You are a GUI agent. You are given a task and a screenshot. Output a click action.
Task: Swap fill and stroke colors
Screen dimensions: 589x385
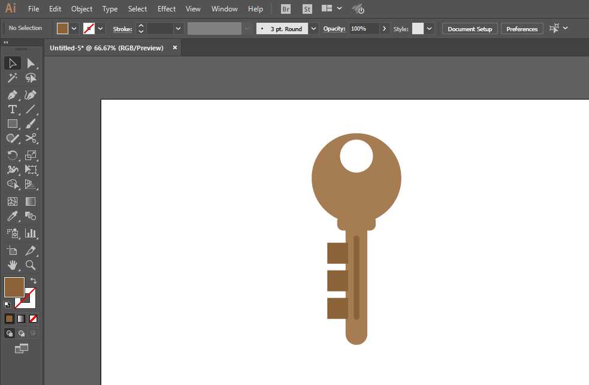[34, 281]
